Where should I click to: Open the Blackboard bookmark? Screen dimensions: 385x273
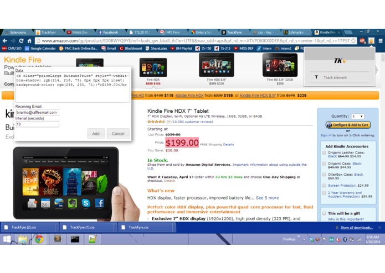[131, 48]
